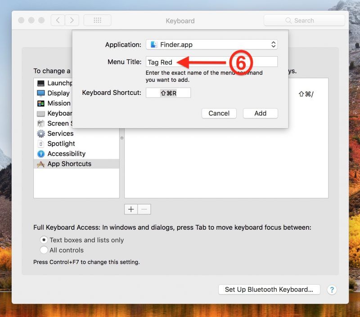
Task: Select the Spotlight icon in the list
Action: coord(41,144)
